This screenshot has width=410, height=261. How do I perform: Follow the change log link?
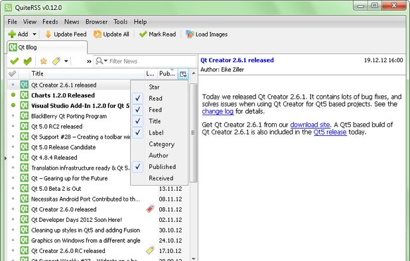[218, 111]
